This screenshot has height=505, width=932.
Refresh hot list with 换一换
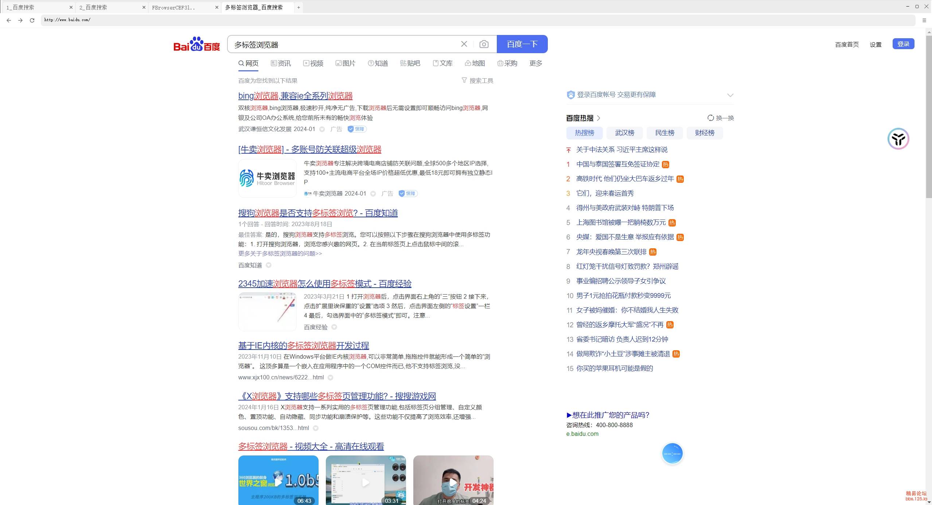(x=721, y=118)
